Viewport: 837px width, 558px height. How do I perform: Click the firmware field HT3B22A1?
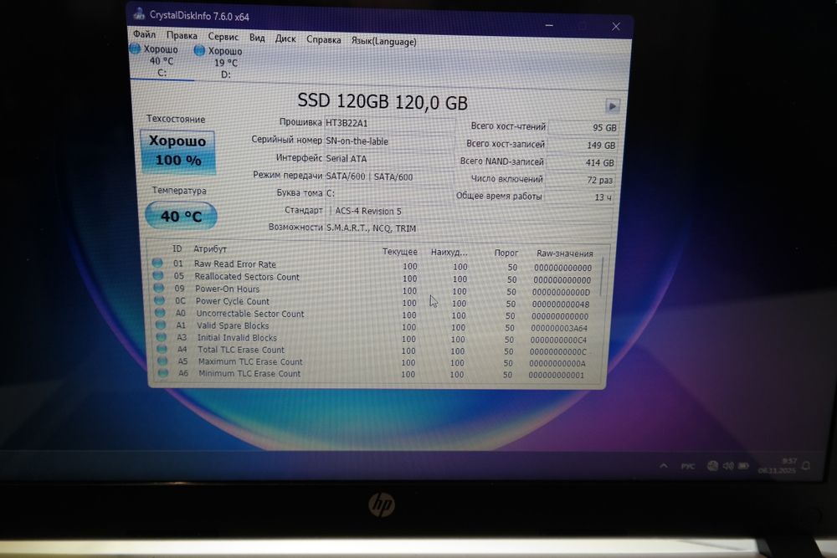coord(388,123)
